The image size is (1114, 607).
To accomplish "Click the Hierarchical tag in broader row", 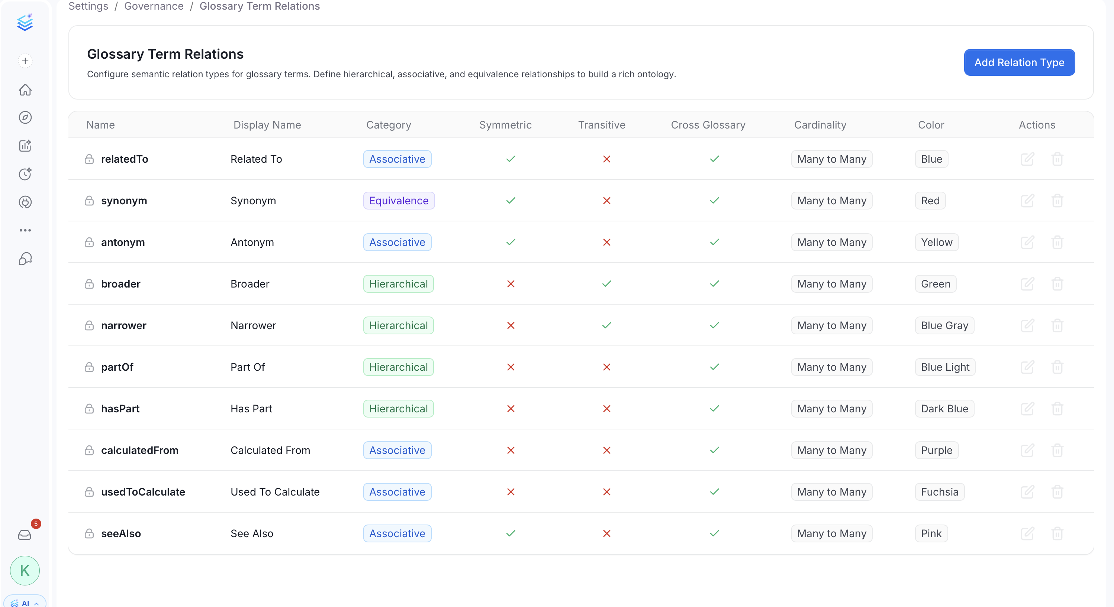I will point(398,284).
